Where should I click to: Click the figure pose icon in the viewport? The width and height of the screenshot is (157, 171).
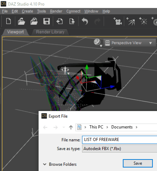click(x=65, y=70)
